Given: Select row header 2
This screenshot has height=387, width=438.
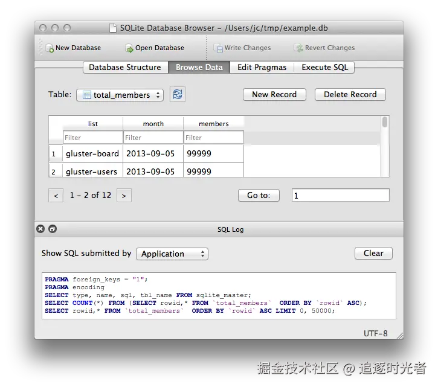Looking at the screenshot, I should click(56, 170).
